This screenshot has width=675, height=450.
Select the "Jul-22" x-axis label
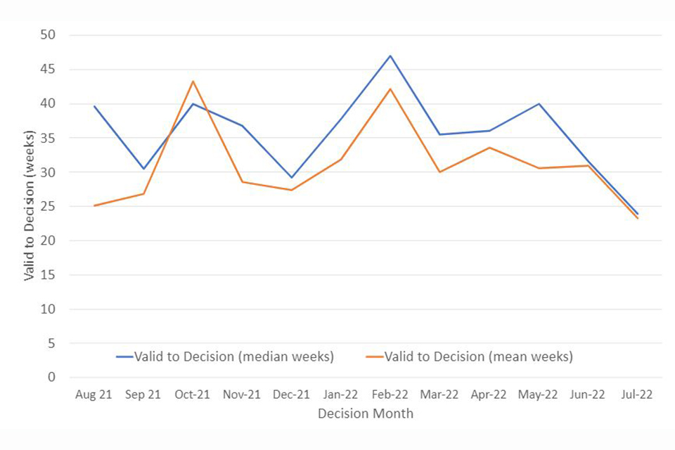pyautogui.click(x=637, y=394)
